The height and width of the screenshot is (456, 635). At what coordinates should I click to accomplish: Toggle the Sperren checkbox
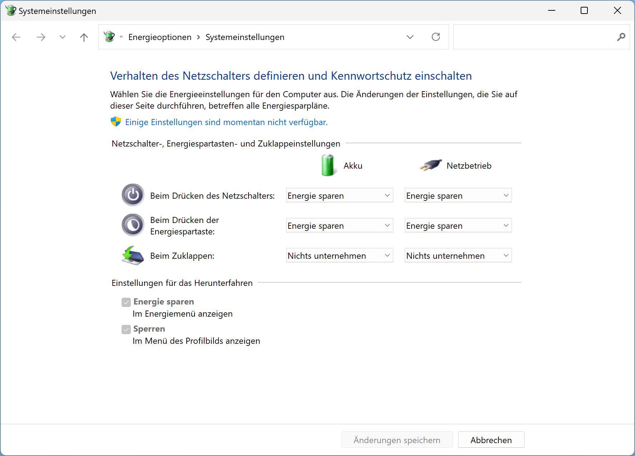coord(126,329)
